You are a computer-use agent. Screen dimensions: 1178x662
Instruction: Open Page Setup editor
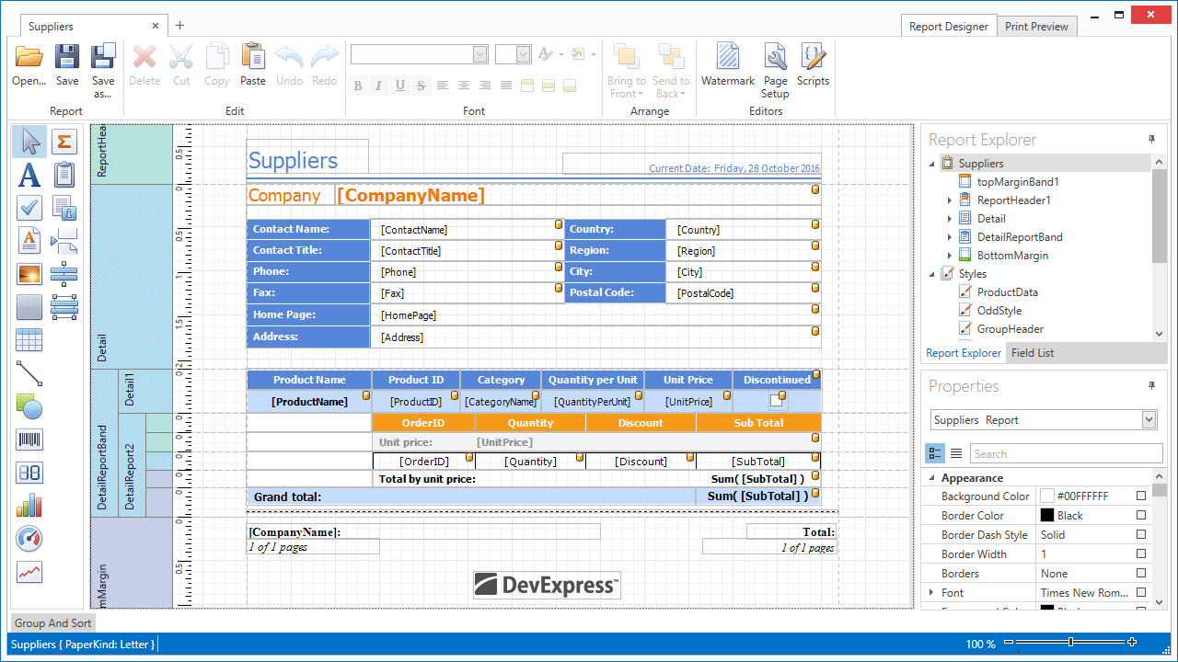point(775,58)
